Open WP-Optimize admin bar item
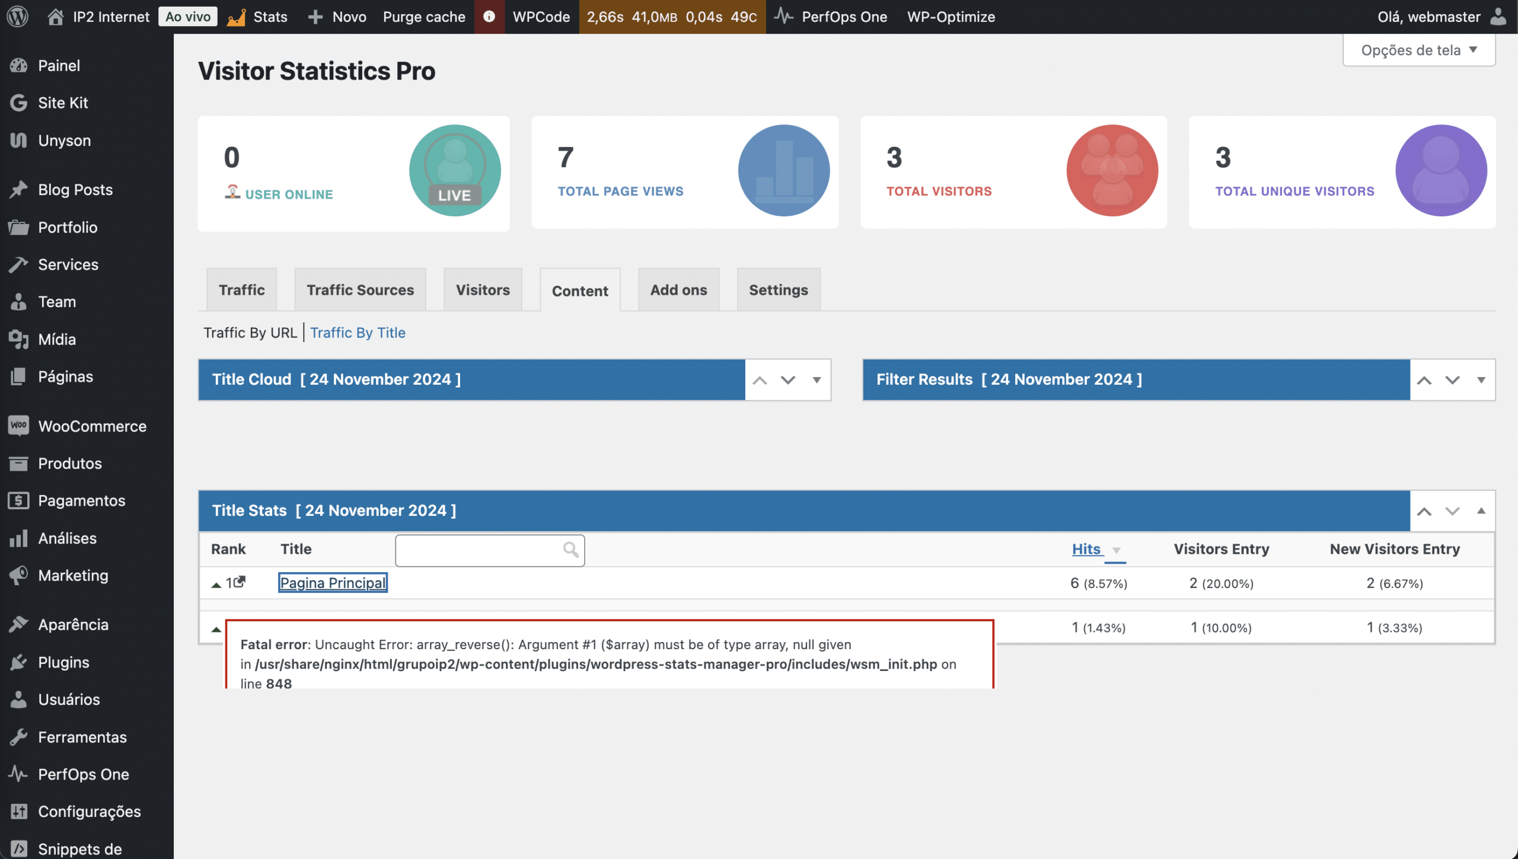Image resolution: width=1518 pixels, height=859 pixels. [951, 17]
